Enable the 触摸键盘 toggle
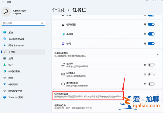Screen dimensions: 163x113 [151, 74]
